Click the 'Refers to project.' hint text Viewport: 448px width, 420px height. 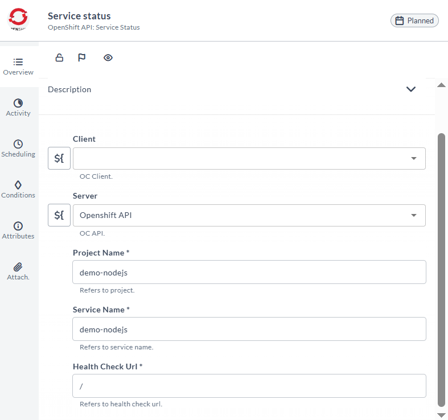click(x=107, y=290)
